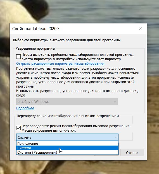Uncheck the high DPI scaling override checkbox
Image resolution: width=159 pixels, height=174 pixels.
18,128
